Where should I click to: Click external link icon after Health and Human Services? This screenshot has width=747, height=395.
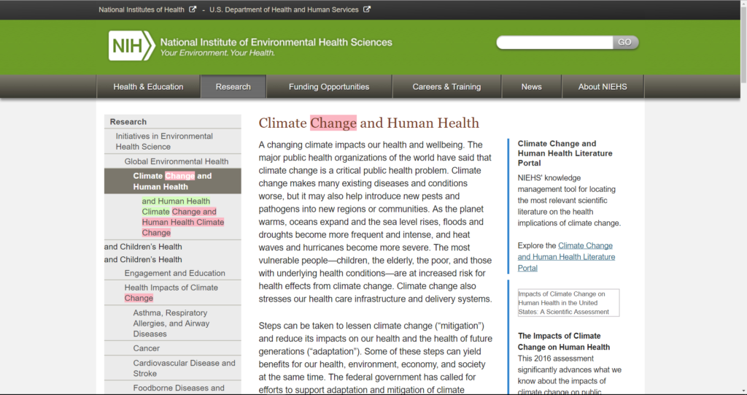click(x=367, y=9)
